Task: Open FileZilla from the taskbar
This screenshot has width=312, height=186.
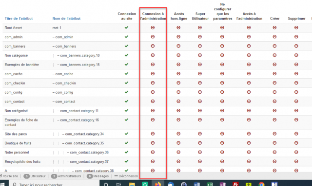Action: 235,184
